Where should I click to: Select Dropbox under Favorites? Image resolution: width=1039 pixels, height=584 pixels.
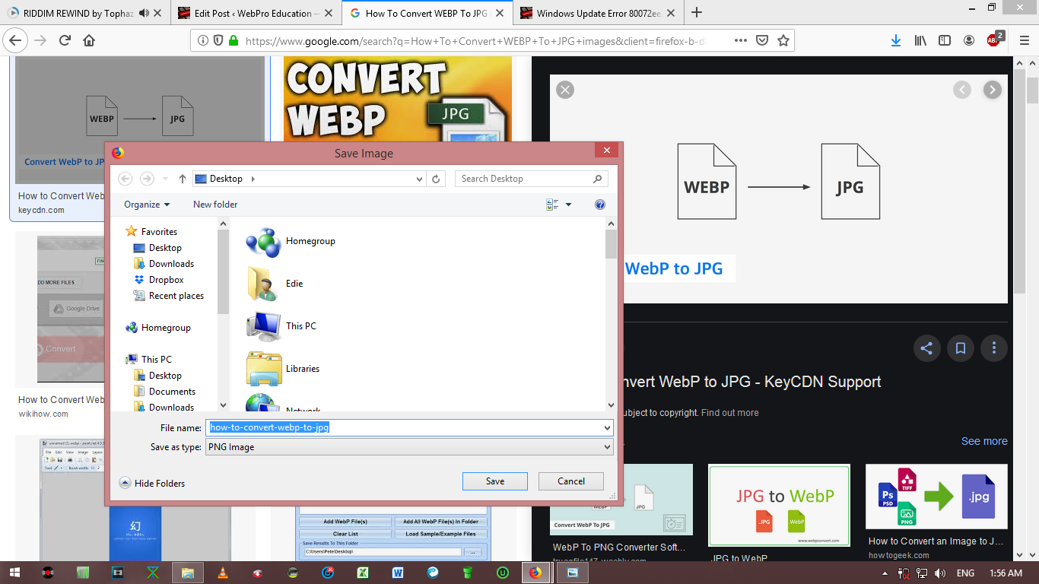166,280
